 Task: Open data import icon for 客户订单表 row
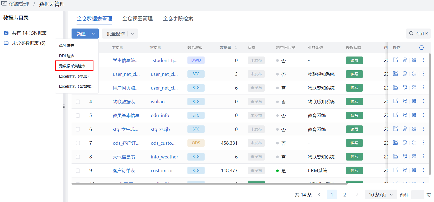click(405, 170)
